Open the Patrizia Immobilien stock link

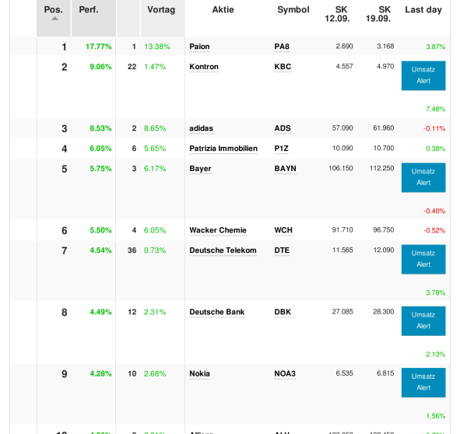(223, 149)
